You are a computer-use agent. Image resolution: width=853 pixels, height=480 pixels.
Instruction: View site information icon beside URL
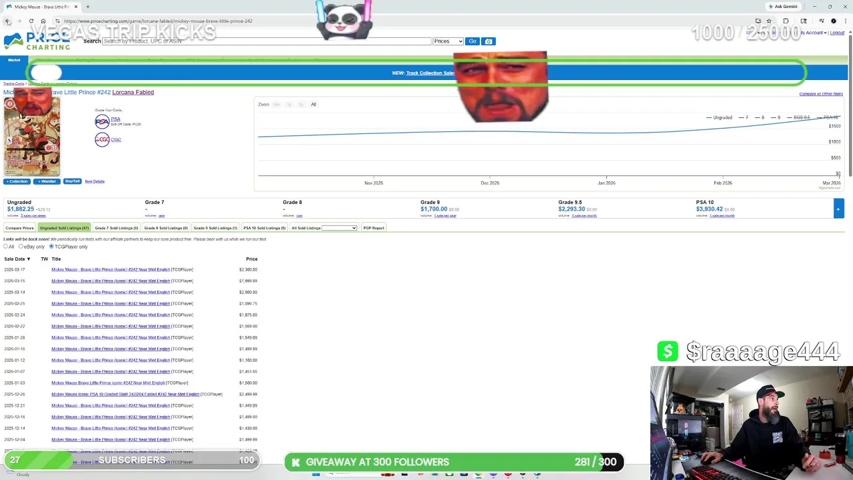(x=57, y=21)
